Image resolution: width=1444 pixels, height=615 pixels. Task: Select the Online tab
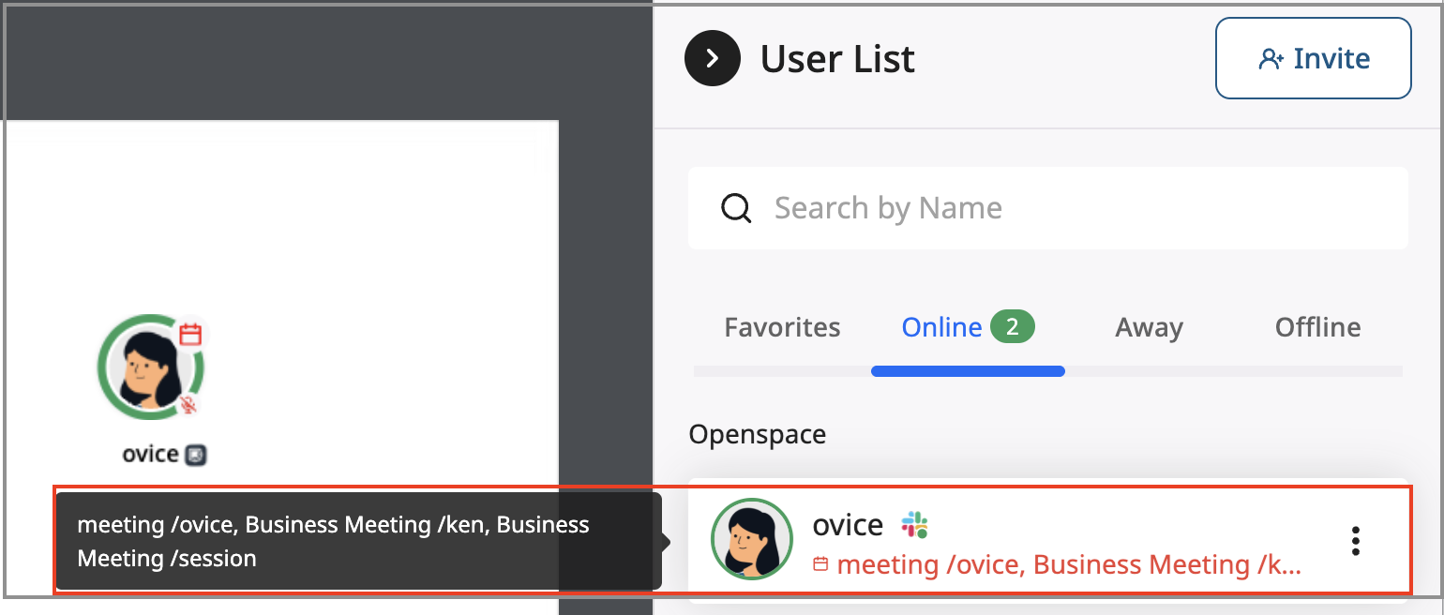[941, 326]
